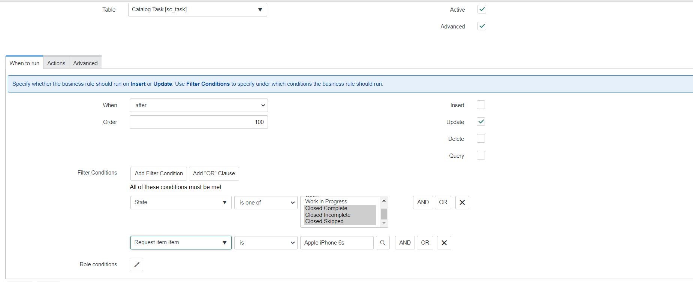Uncheck the Active checkbox

[x=482, y=9]
